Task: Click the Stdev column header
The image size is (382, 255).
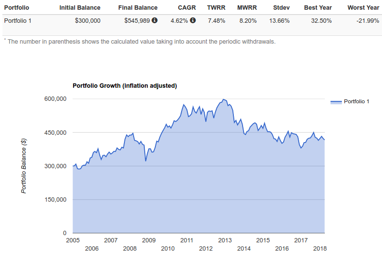Action: point(281,8)
